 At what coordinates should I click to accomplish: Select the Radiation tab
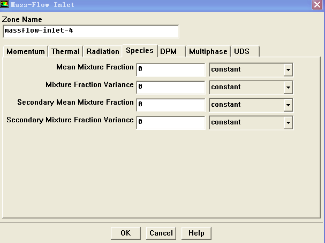[102, 52]
